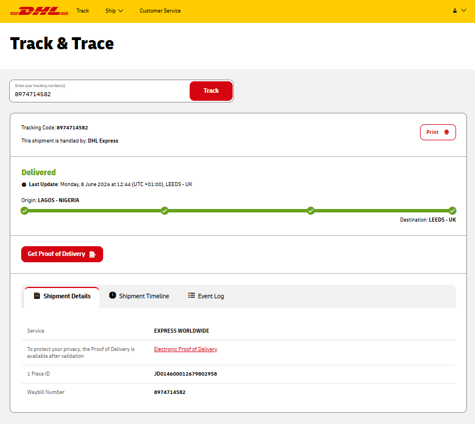Click the third progress checkpoint marker
This screenshot has height=426, width=475.
(311, 211)
